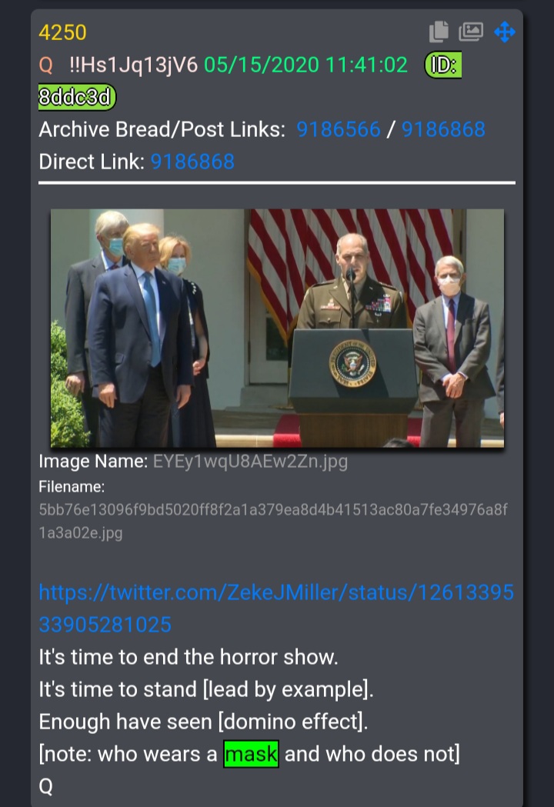Click the Q signature at post bottom
Viewport: 554px width, 807px height.
[46, 786]
